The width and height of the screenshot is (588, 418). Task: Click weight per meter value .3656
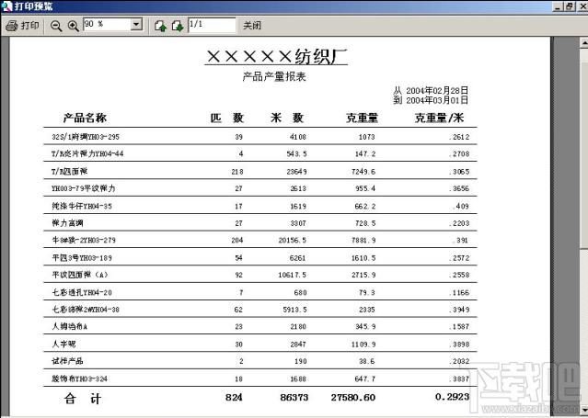459,188
